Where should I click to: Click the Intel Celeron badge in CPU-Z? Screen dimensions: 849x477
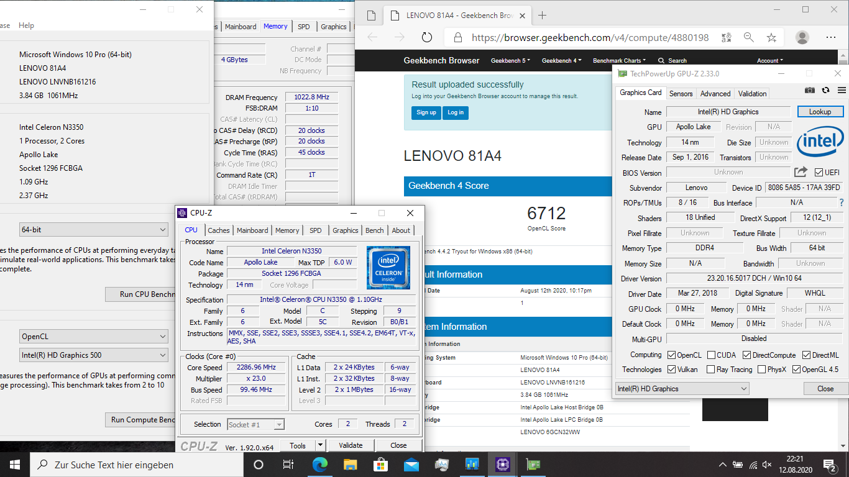[x=388, y=267]
